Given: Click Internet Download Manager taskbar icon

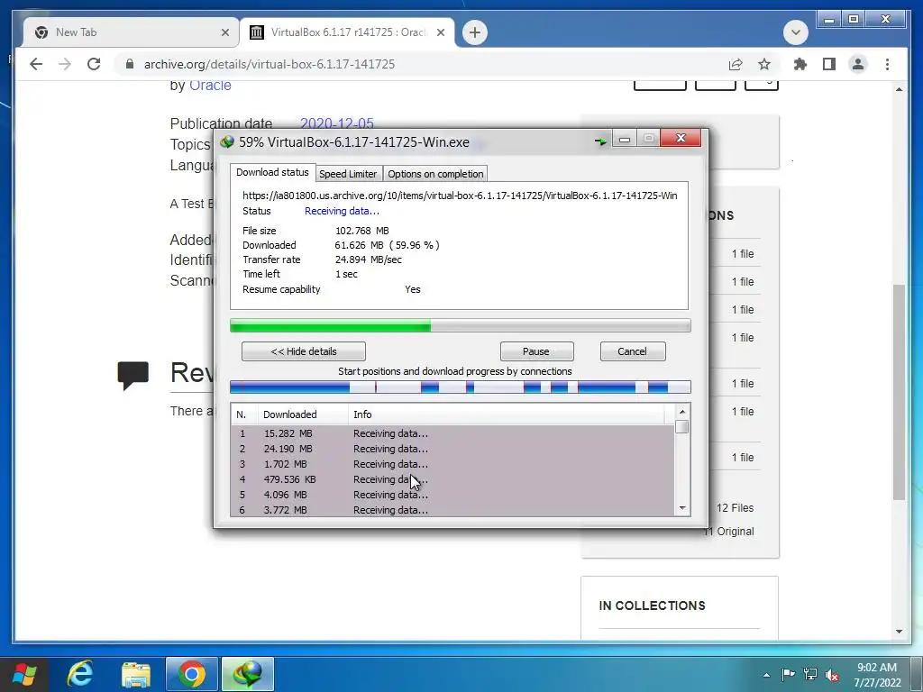Looking at the screenshot, I should [x=248, y=674].
